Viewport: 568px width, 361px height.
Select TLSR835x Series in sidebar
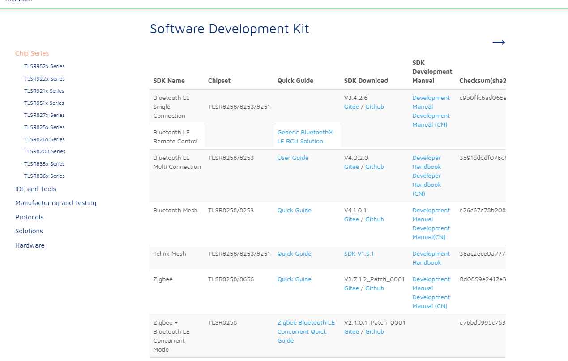[x=44, y=164]
